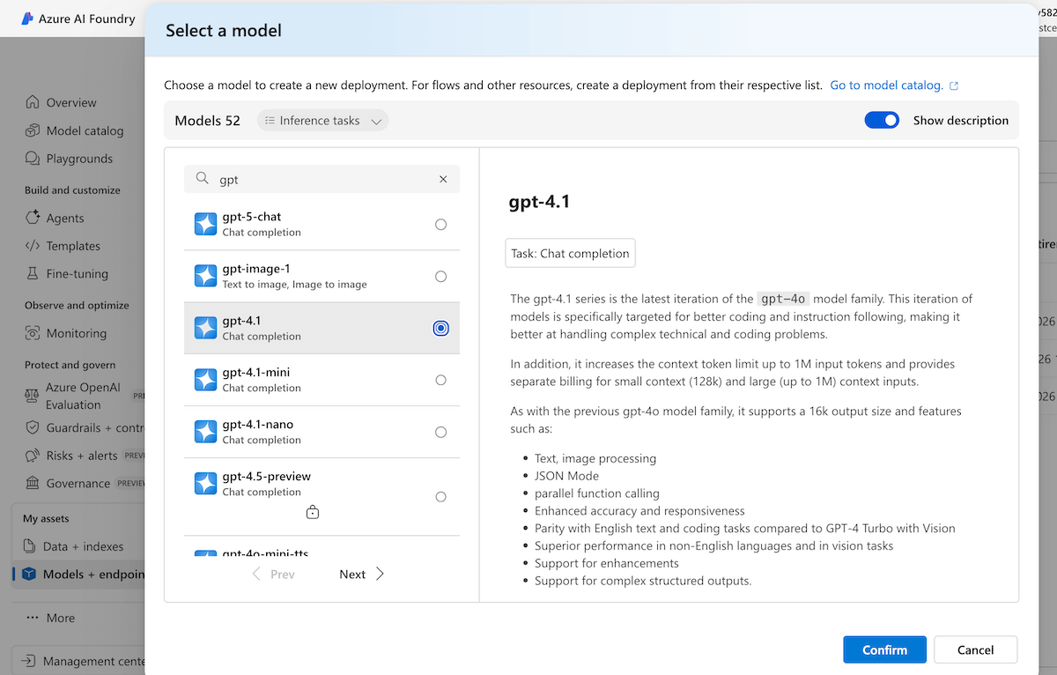Select the gpt-4.1-nano radio button
Screen dimensions: 1057x675
pyautogui.click(x=440, y=432)
